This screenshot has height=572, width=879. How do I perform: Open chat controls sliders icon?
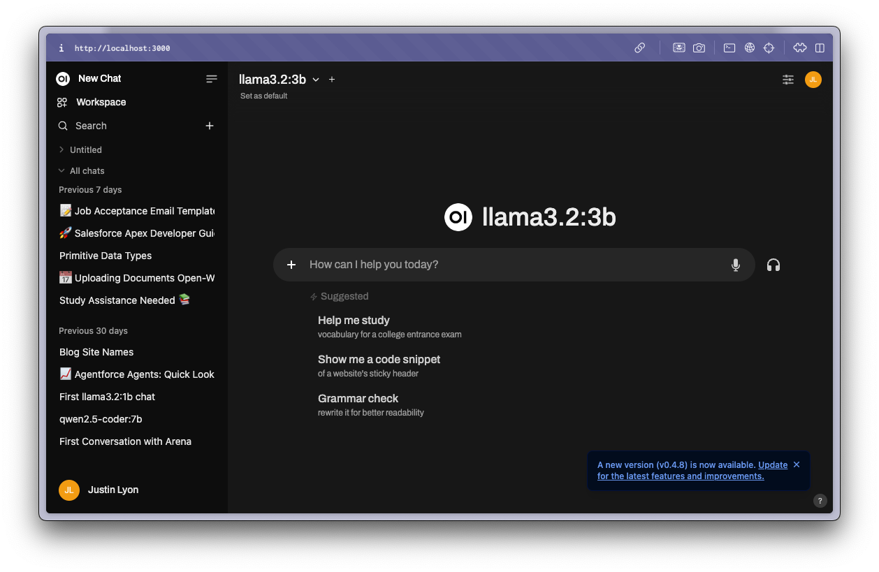click(x=788, y=80)
